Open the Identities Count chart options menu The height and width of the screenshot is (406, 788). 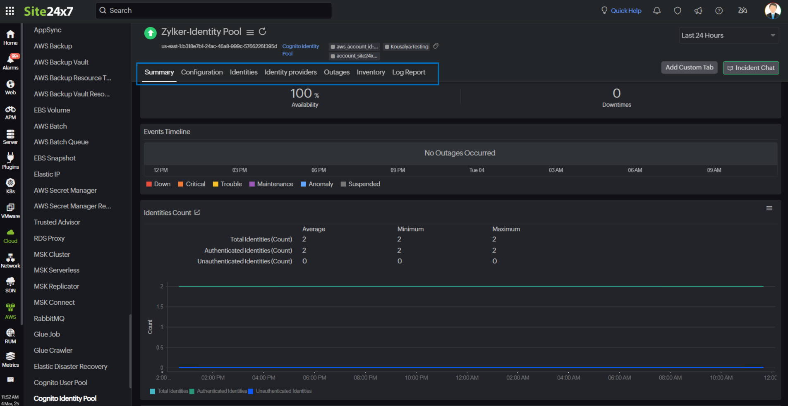coord(769,208)
